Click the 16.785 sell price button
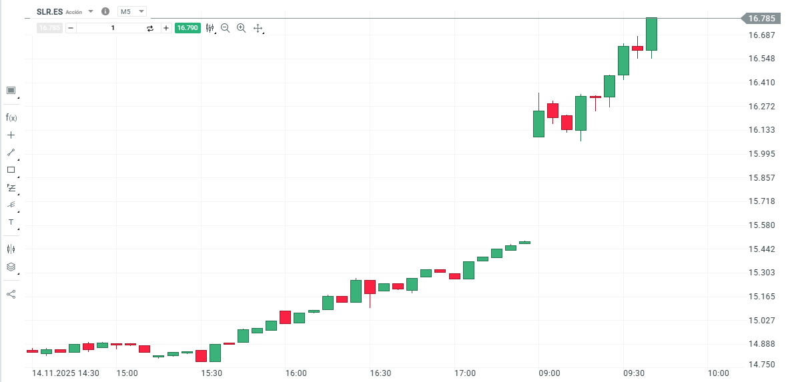The width and height of the screenshot is (786, 382). coord(49,28)
